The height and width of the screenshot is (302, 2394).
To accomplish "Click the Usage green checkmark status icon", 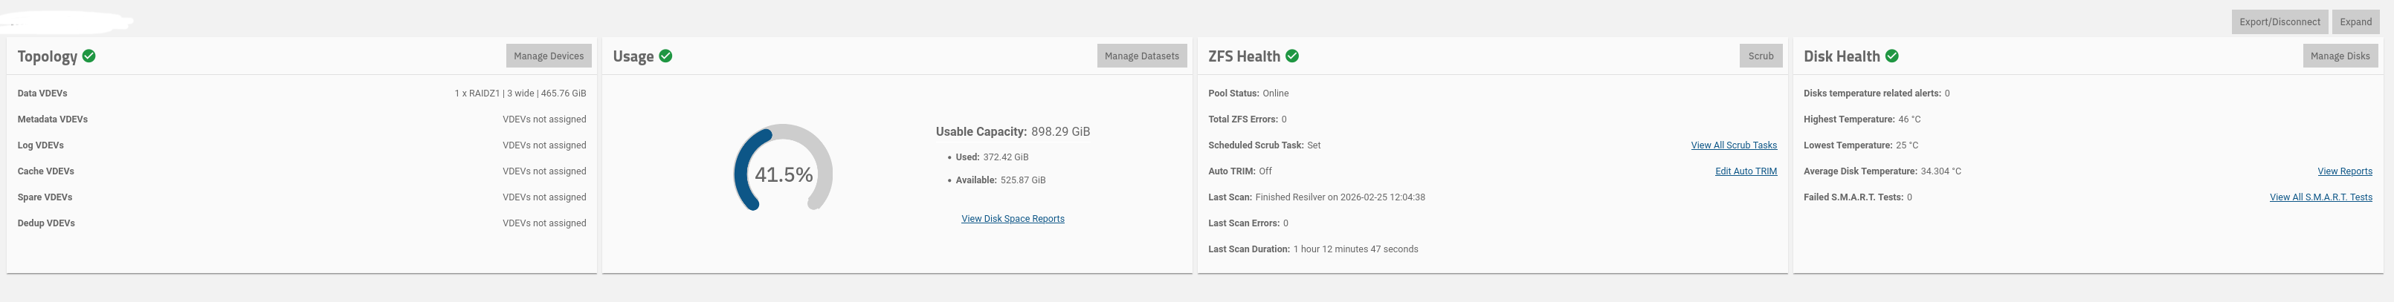I will [665, 56].
